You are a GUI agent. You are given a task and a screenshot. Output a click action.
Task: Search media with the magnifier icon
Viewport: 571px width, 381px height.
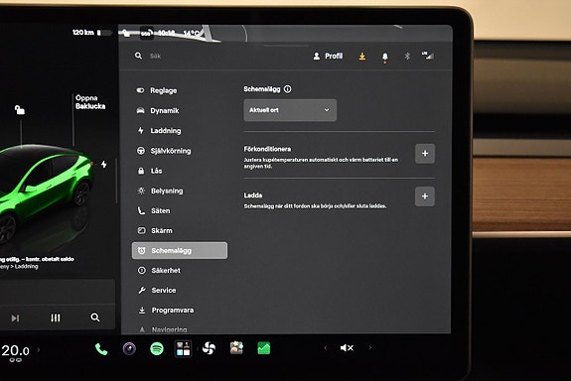[x=95, y=317]
